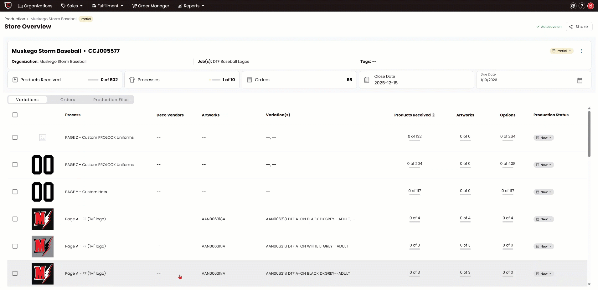This screenshot has width=598, height=290.
Task: Select the checkbox on the first table row
Action: pyautogui.click(x=15, y=137)
